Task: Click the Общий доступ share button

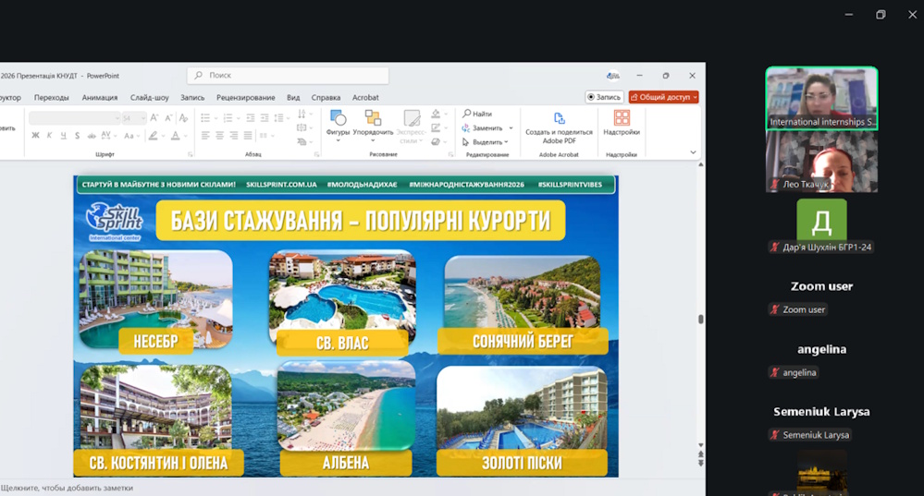Action: [663, 97]
